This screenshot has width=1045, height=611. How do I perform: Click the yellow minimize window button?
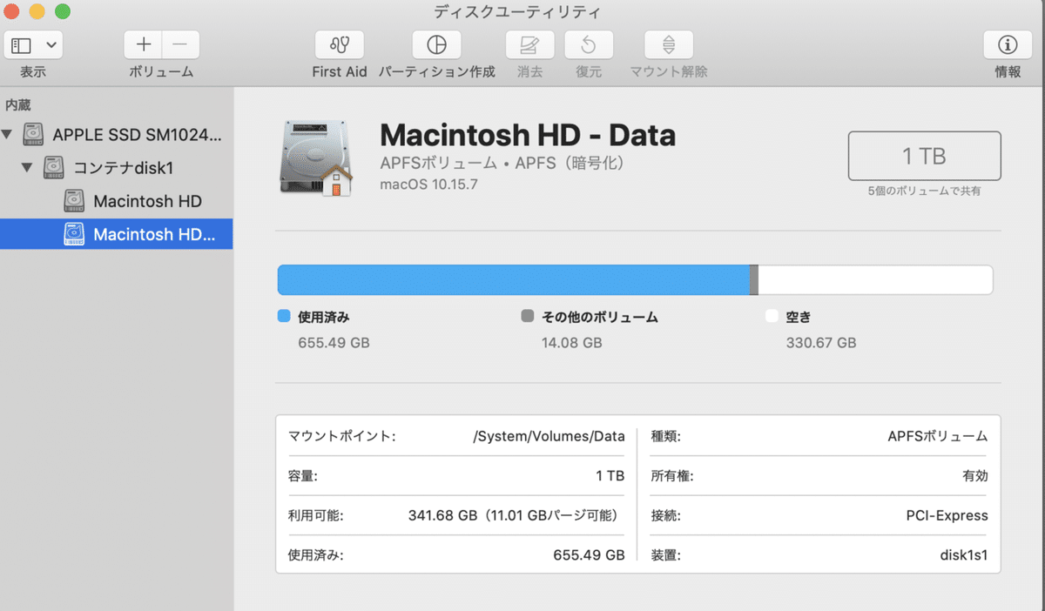coord(37,11)
